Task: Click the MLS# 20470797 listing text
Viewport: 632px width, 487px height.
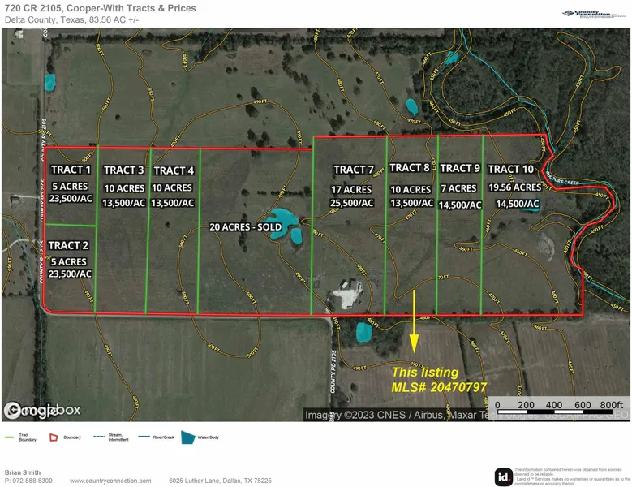Action: point(440,388)
